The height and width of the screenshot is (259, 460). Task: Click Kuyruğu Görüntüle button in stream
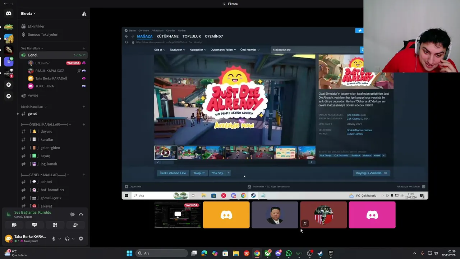point(372,173)
